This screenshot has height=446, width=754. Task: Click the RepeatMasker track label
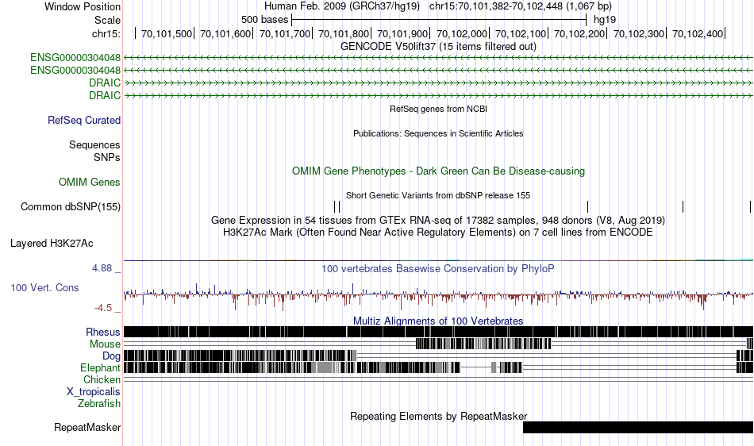click(87, 427)
